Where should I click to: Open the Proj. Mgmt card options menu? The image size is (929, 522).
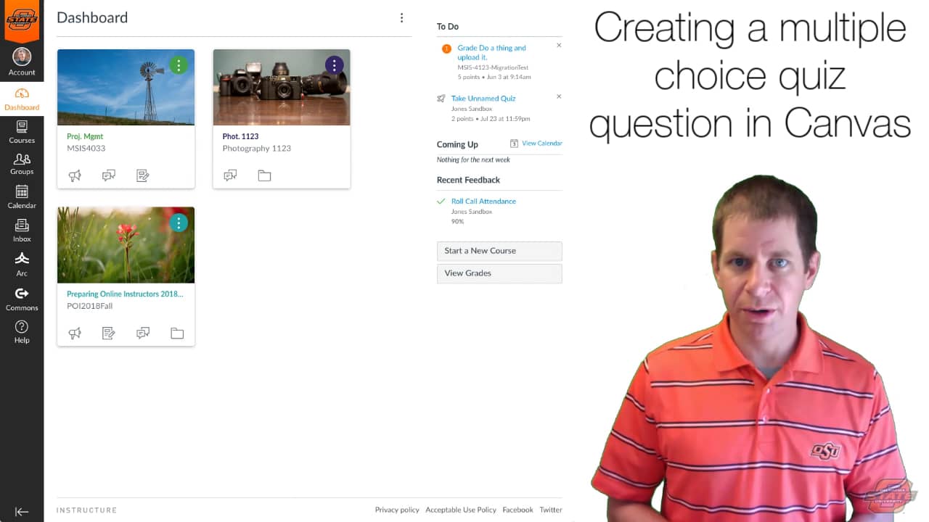tap(179, 65)
